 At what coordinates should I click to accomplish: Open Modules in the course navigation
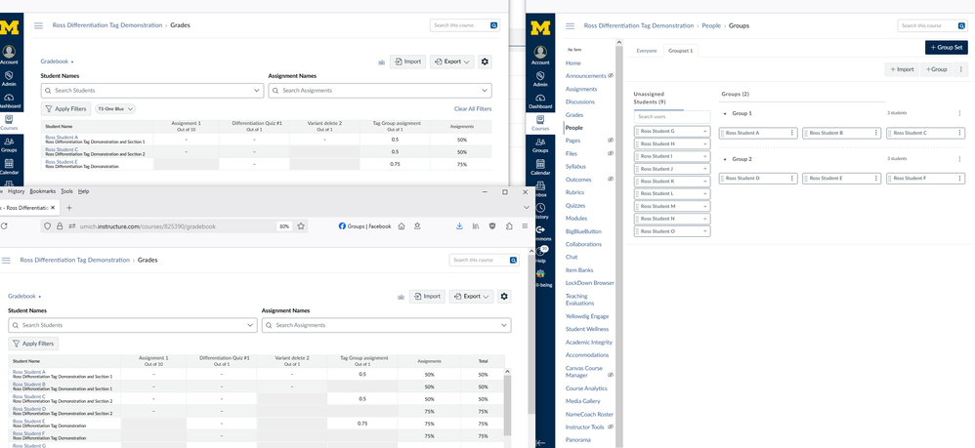(575, 218)
